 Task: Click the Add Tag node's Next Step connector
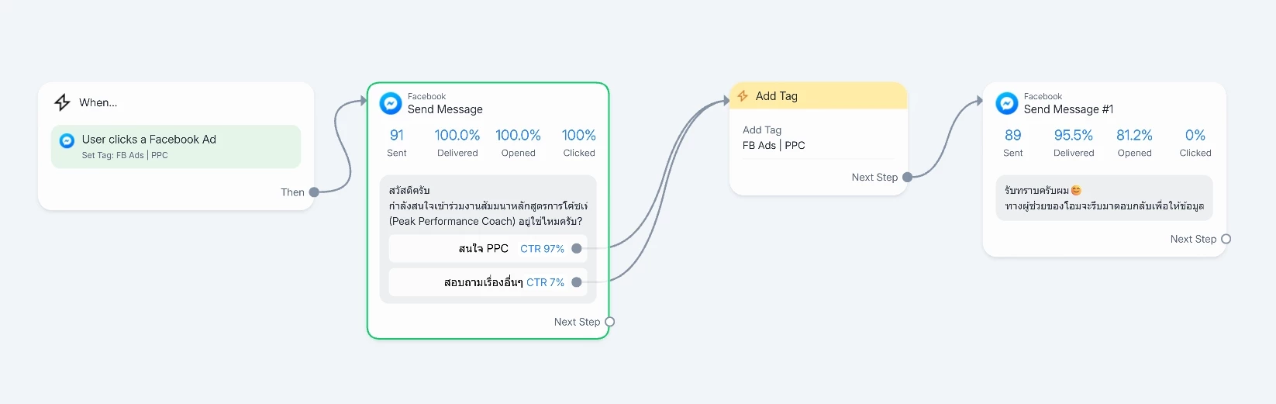coord(907,178)
